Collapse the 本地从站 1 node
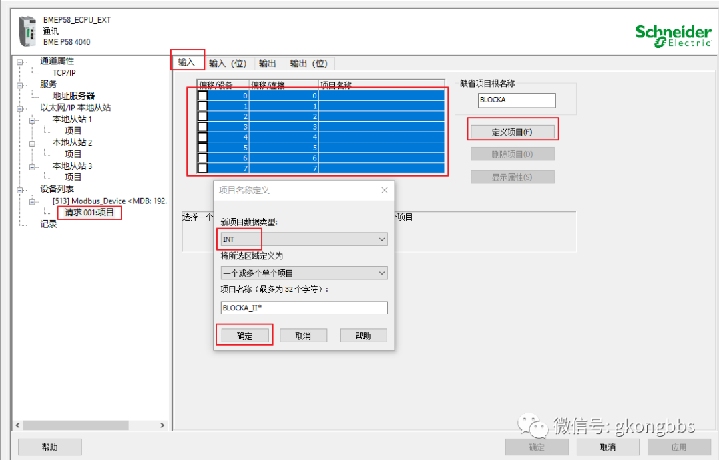The width and height of the screenshot is (719, 460). coord(32,120)
